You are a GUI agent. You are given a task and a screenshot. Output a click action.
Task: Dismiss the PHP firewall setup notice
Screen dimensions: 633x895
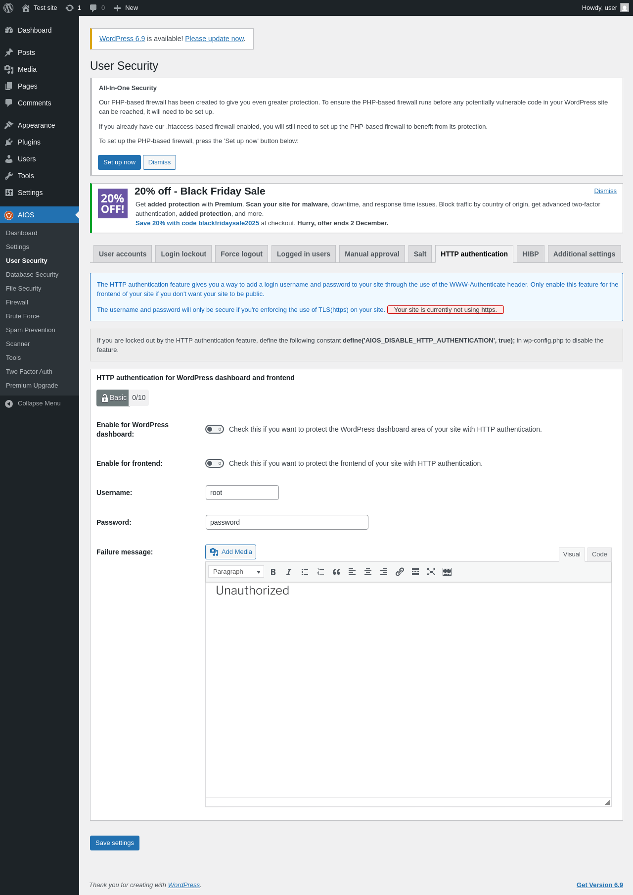point(159,162)
